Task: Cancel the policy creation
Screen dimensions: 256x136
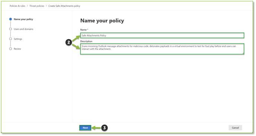Action: (235, 128)
